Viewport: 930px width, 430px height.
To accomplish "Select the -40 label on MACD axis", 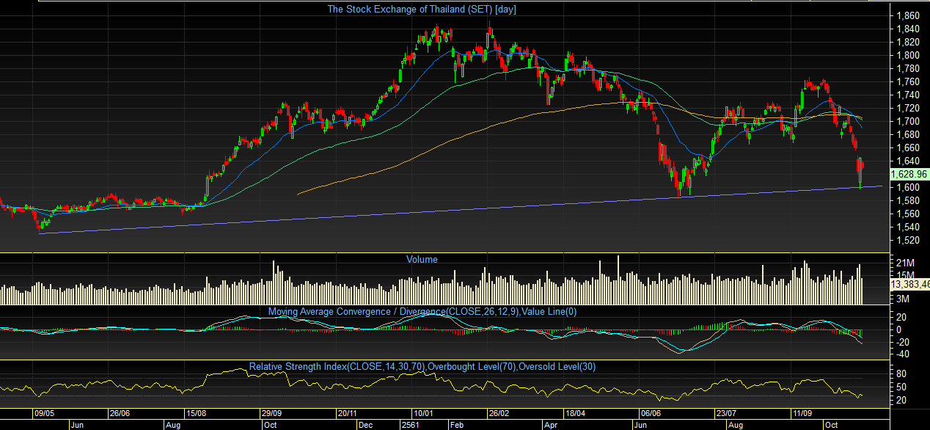I will click(x=904, y=354).
